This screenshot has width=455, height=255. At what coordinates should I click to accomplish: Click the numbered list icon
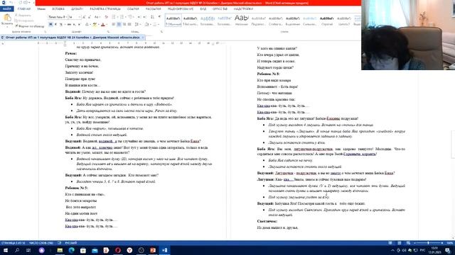122,17
